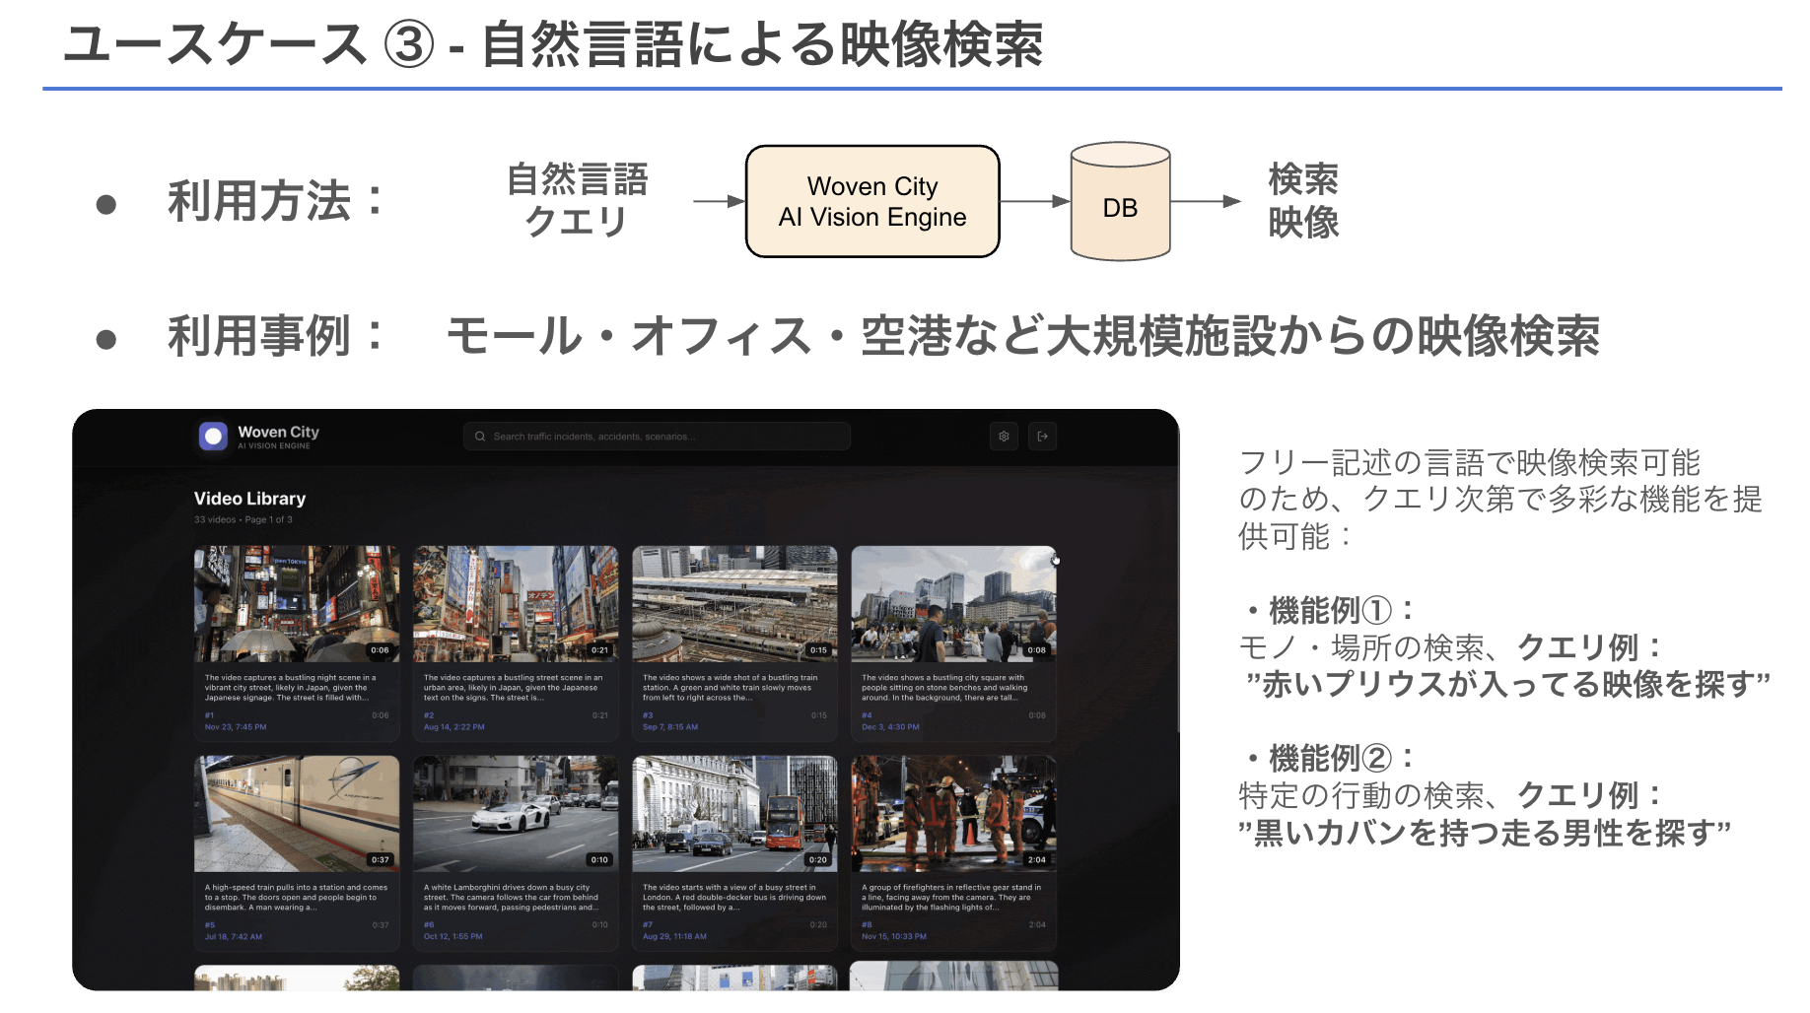The width and height of the screenshot is (1810, 1013).
Task: Open the high-speed train video #5 thumbnail
Action: [296, 812]
